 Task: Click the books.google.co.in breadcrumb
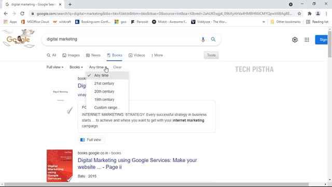(99, 153)
